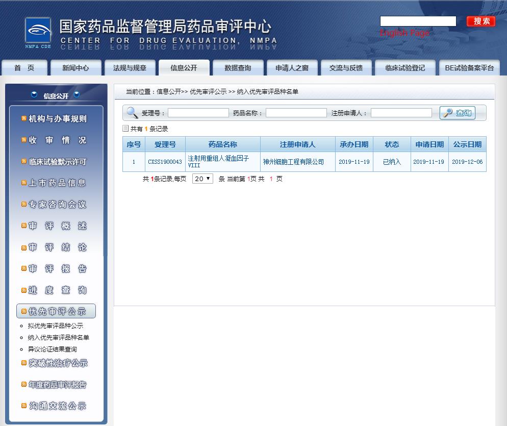This screenshot has height=426, width=507.
Task: Click the 注册申请人 input field
Action: click(x=401, y=113)
